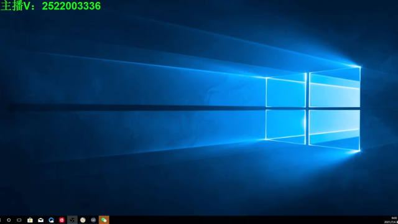Open the Cortana circle search icon

9,220
